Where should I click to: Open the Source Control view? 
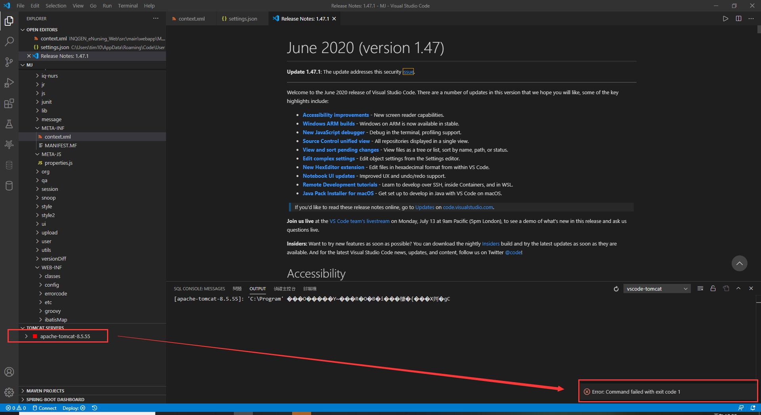coord(9,62)
